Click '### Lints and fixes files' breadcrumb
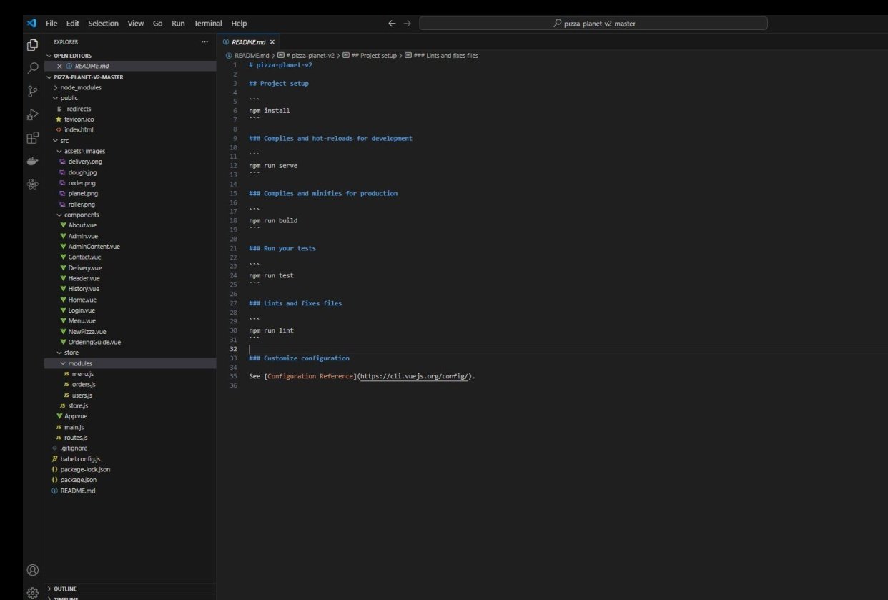 (x=441, y=55)
